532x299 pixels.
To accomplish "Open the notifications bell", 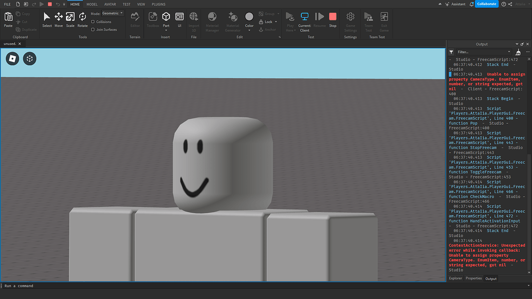I will (471, 4).
